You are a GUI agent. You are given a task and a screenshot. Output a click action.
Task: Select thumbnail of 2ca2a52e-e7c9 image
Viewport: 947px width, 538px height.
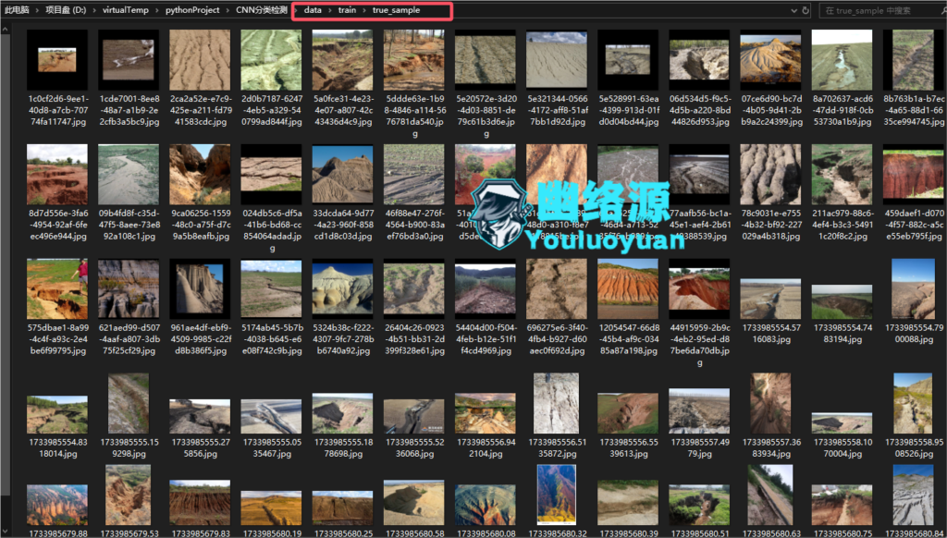click(x=200, y=60)
